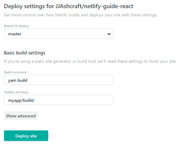Click the Branch to deploy label
The height and width of the screenshot is (150, 189).
[16, 26]
